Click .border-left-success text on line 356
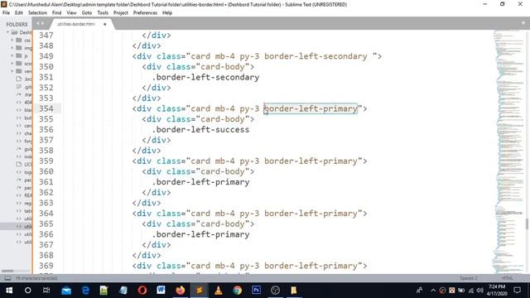 200,129
